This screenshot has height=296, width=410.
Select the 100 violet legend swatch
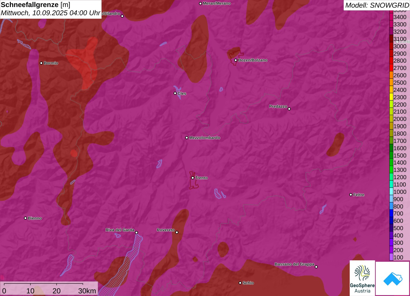pos(391,257)
